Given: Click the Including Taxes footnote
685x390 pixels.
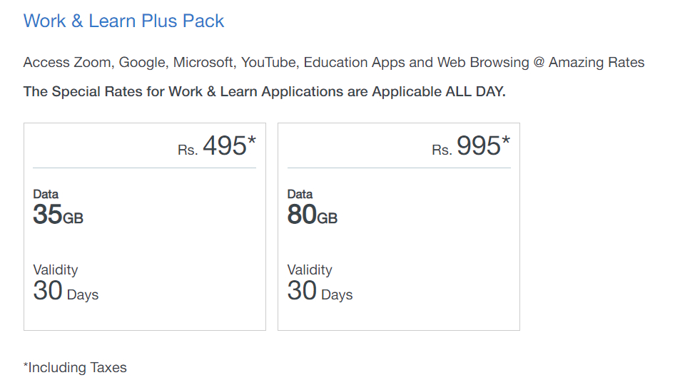Looking at the screenshot, I should [75, 368].
